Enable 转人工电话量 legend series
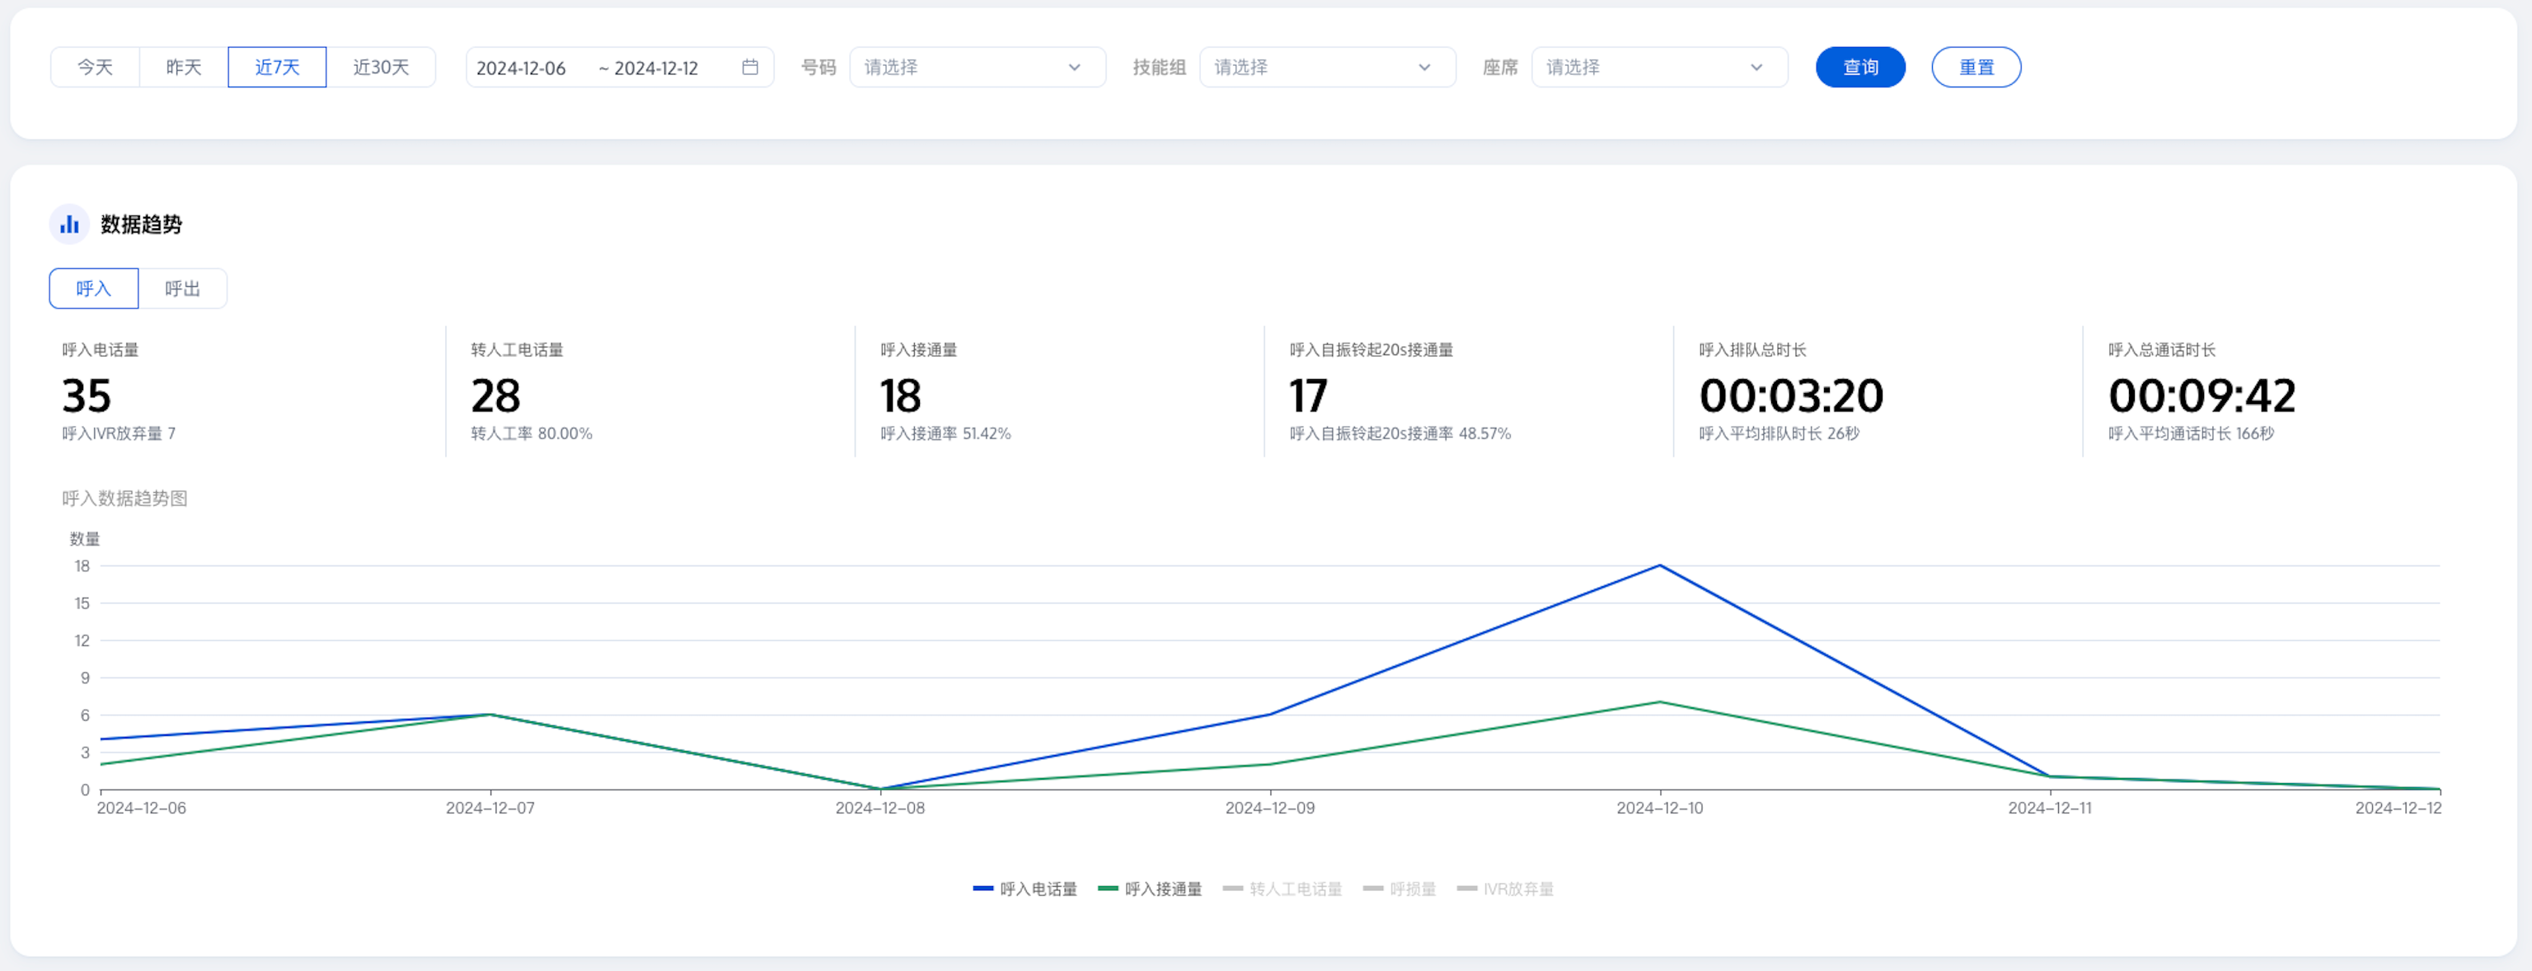Image resolution: width=2532 pixels, height=971 pixels. [1282, 889]
